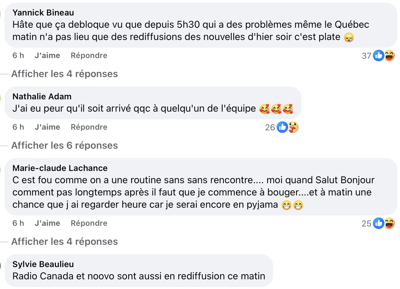The width and height of the screenshot is (400, 289).
Task: Click Répondre under Nathalie Adam's comment
Action: click(89, 127)
